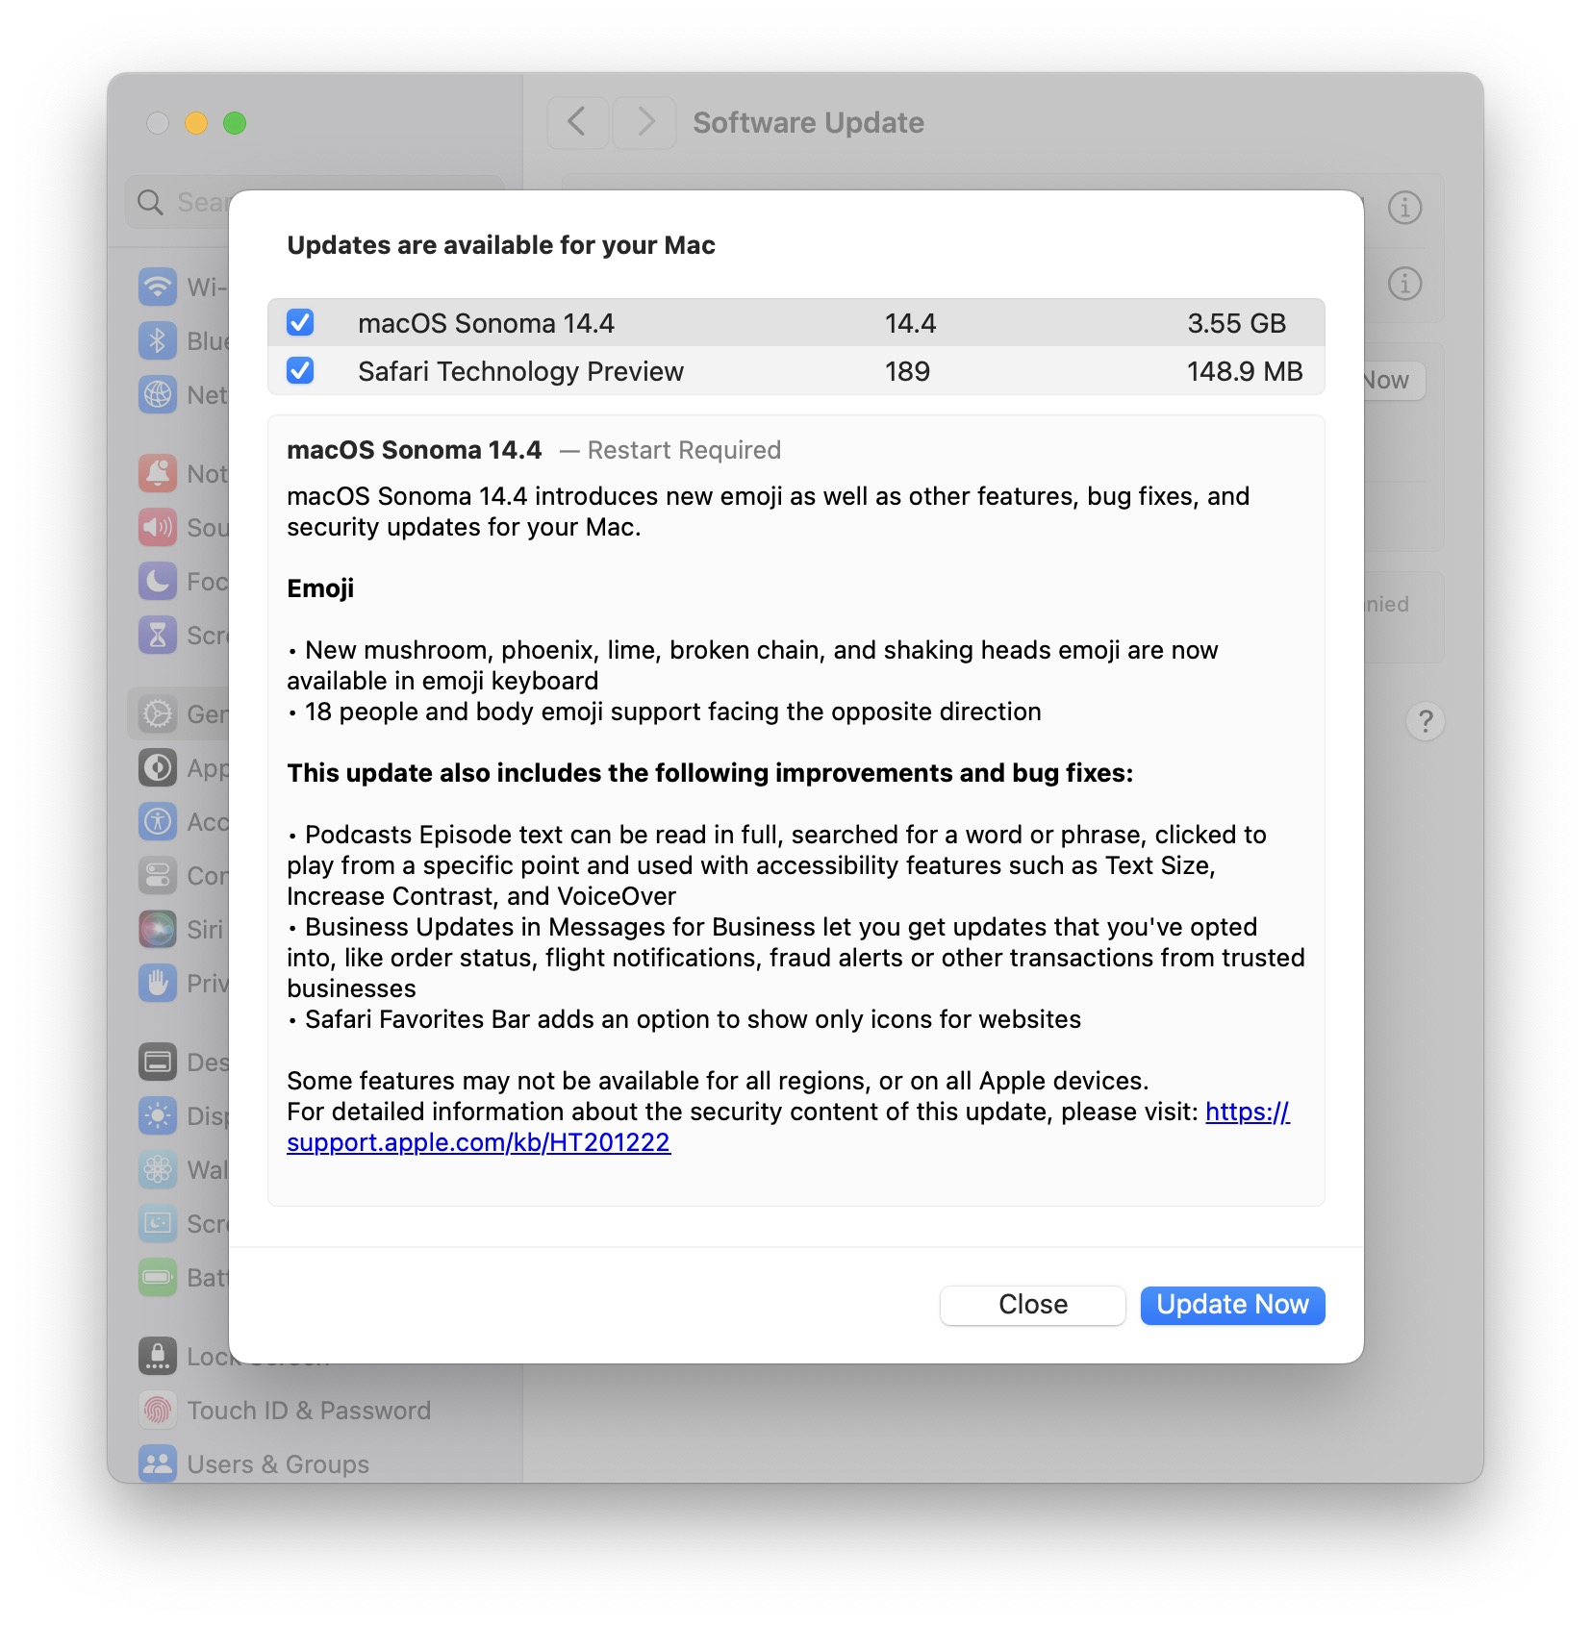Uncheck the Safari Technology Preview checkbox

tap(300, 370)
